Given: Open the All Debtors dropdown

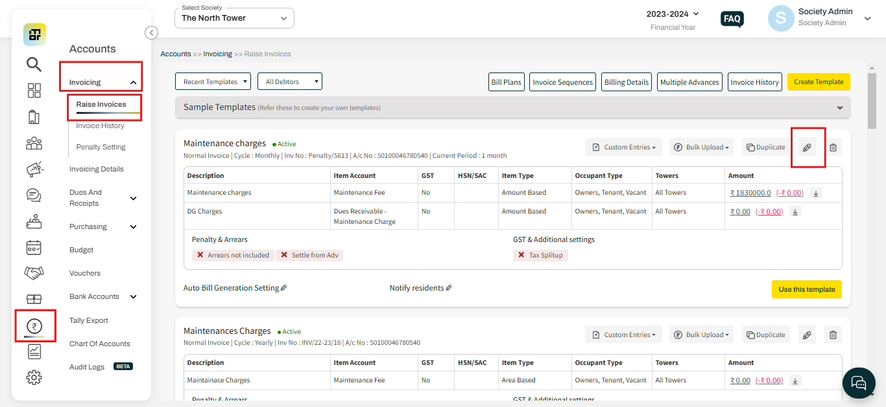Looking at the screenshot, I should point(289,81).
